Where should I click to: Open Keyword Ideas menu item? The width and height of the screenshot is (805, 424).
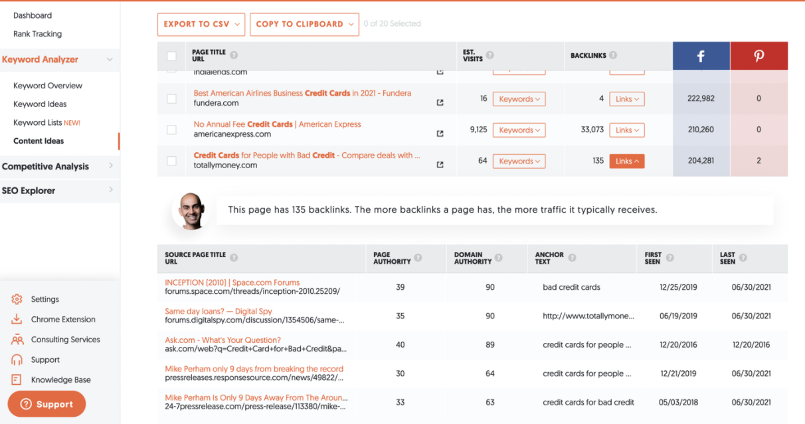pyautogui.click(x=40, y=104)
